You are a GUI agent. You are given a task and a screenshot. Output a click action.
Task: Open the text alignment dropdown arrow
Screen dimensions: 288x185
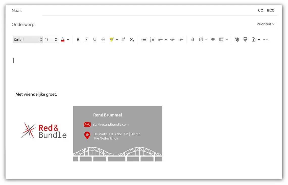click(x=166, y=40)
